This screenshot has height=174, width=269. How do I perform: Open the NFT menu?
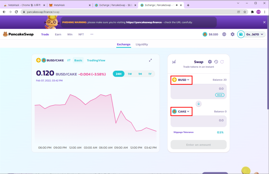point(81,34)
